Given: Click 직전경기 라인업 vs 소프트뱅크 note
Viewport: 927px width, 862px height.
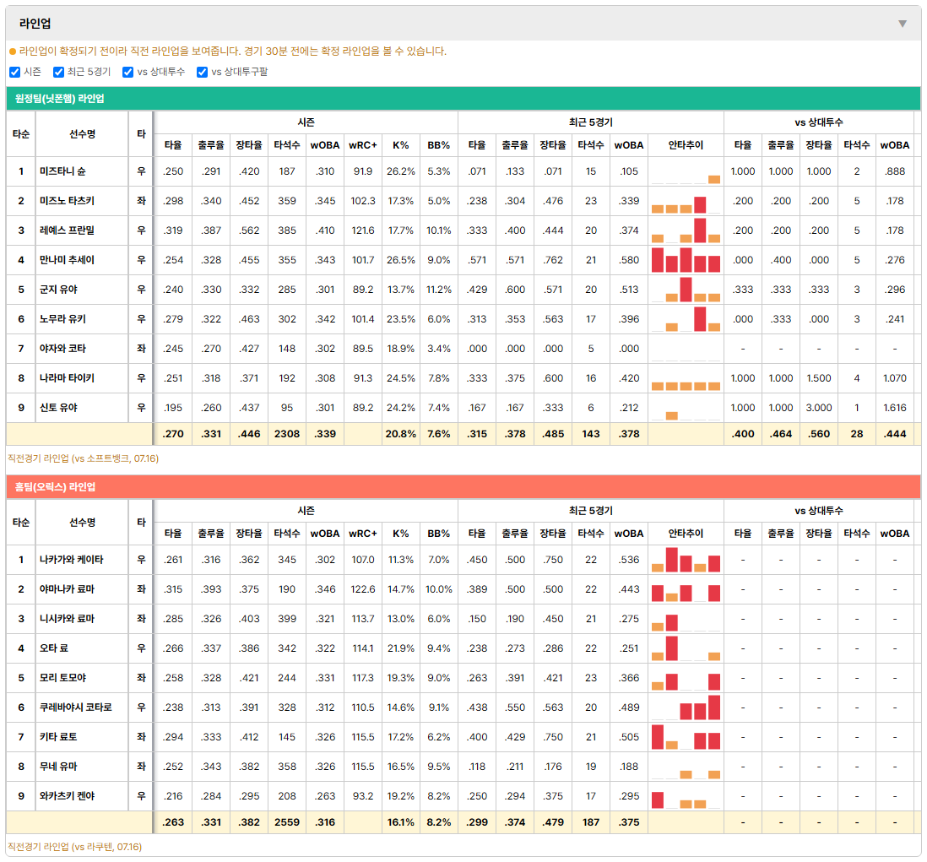Looking at the screenshot, I should pos(83,458).
